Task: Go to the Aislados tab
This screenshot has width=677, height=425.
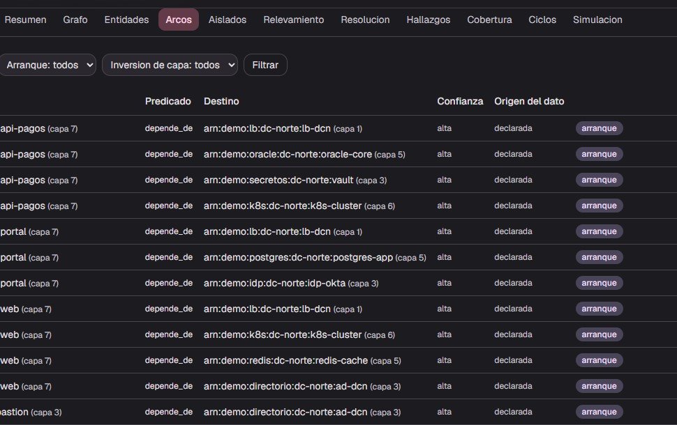Action: tap(228, 20)
